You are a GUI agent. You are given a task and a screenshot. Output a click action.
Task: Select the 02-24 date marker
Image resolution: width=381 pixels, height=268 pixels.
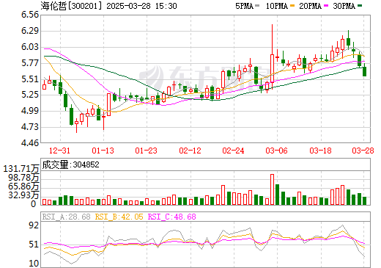coord(233,151)
